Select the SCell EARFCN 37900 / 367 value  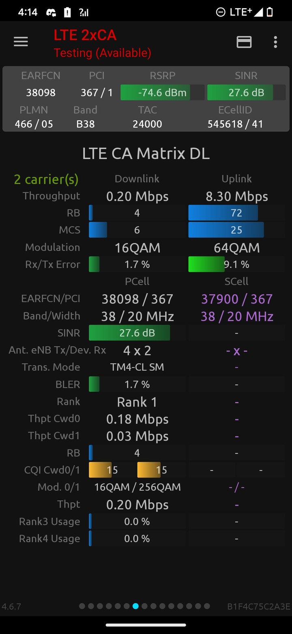(237, 299)
